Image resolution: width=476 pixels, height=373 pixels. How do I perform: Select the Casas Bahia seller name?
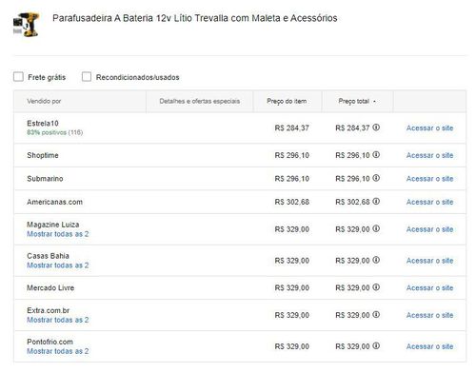click(x=48, y=256)
